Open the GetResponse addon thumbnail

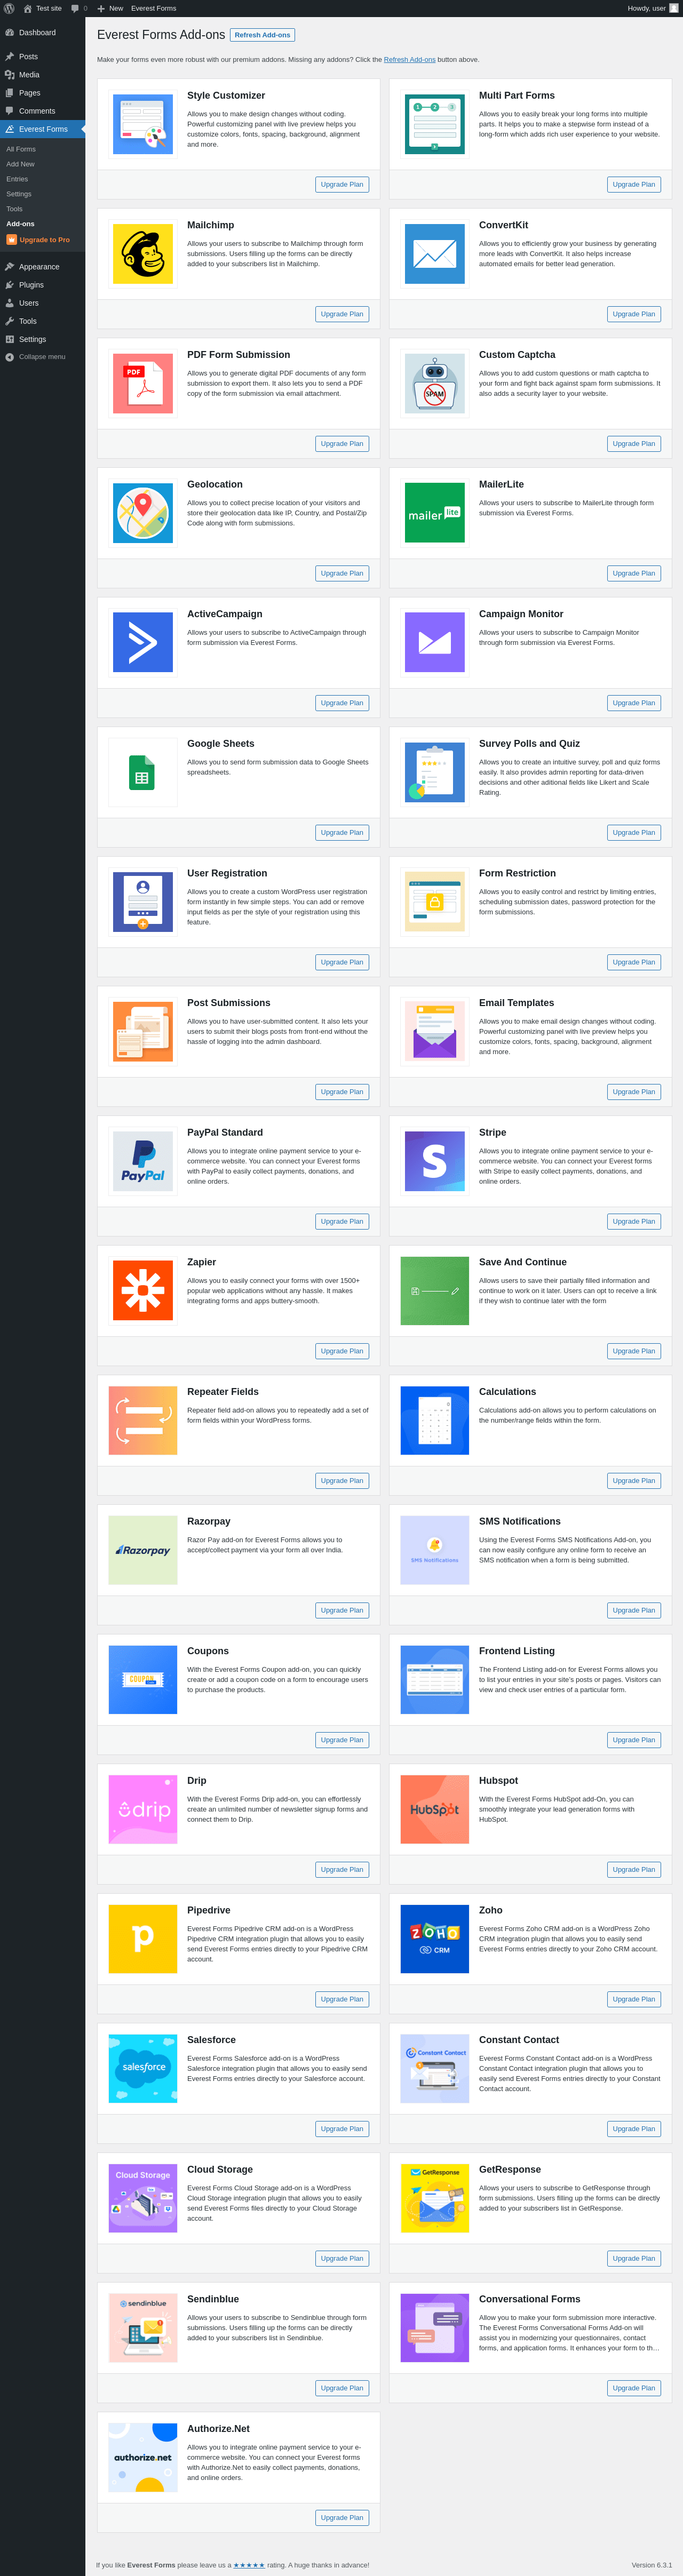pyautogui.click(x=435, y=2198)
